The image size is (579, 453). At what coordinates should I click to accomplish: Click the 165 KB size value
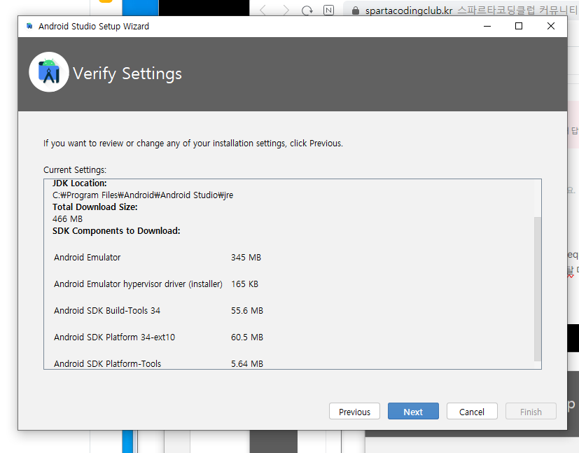pos(244,284)
